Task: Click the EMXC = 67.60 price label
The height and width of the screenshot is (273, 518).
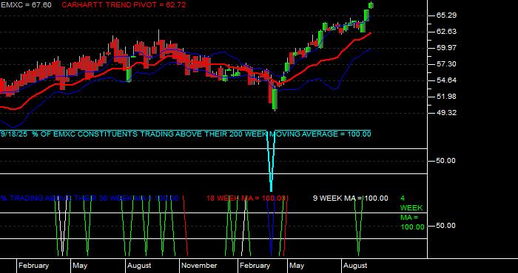Action: pos(26,5)
